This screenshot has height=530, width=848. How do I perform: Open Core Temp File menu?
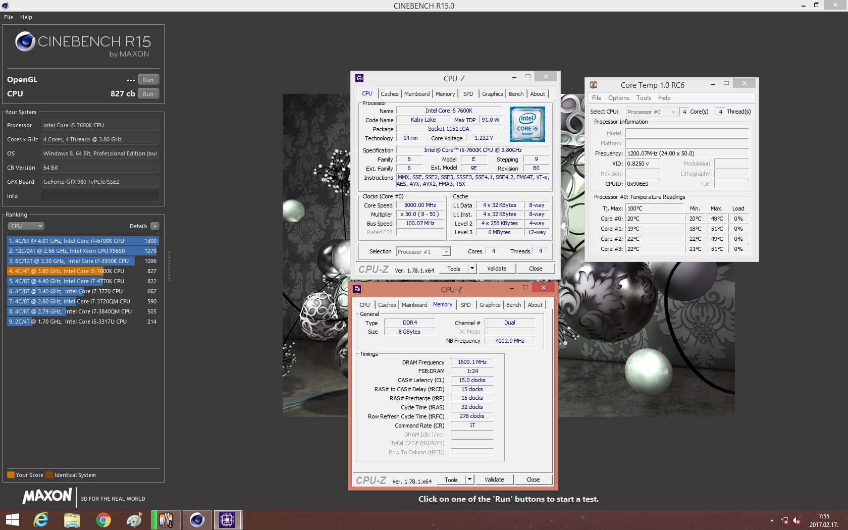click(x=597, y=98)
